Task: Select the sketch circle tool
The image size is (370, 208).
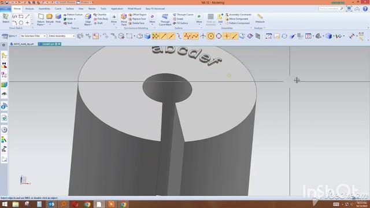Action: pos(21,23)
